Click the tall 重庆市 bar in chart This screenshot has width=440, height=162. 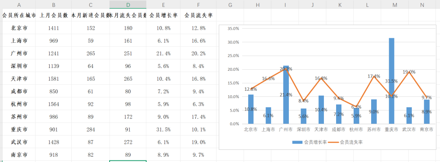tap(392, 81)
